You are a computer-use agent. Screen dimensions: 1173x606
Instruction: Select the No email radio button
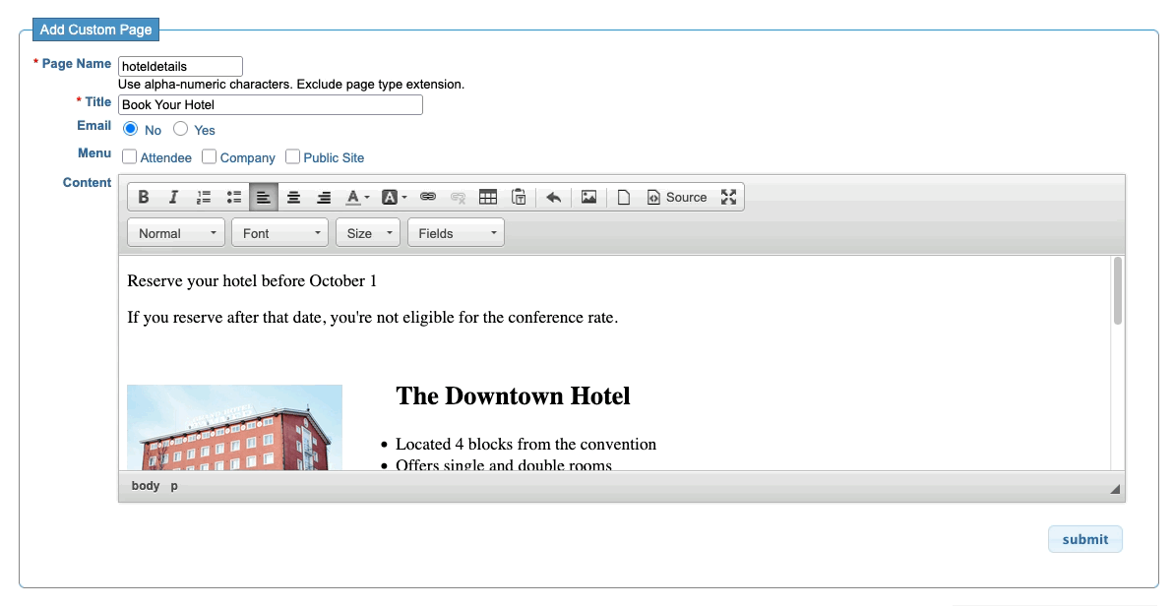tap(130, 129)
